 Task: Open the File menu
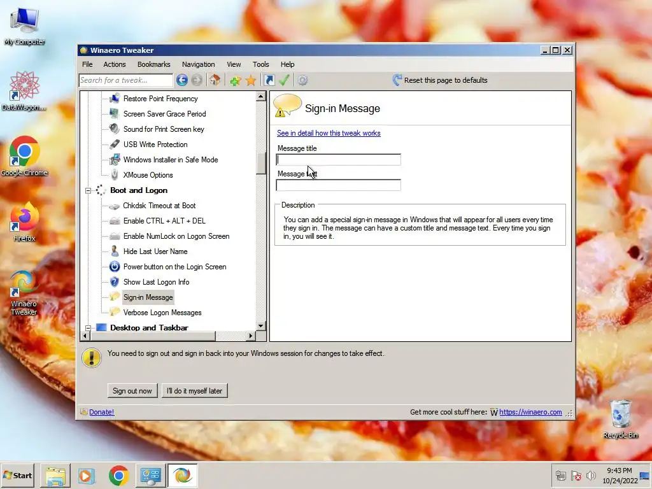coord(87,64)
